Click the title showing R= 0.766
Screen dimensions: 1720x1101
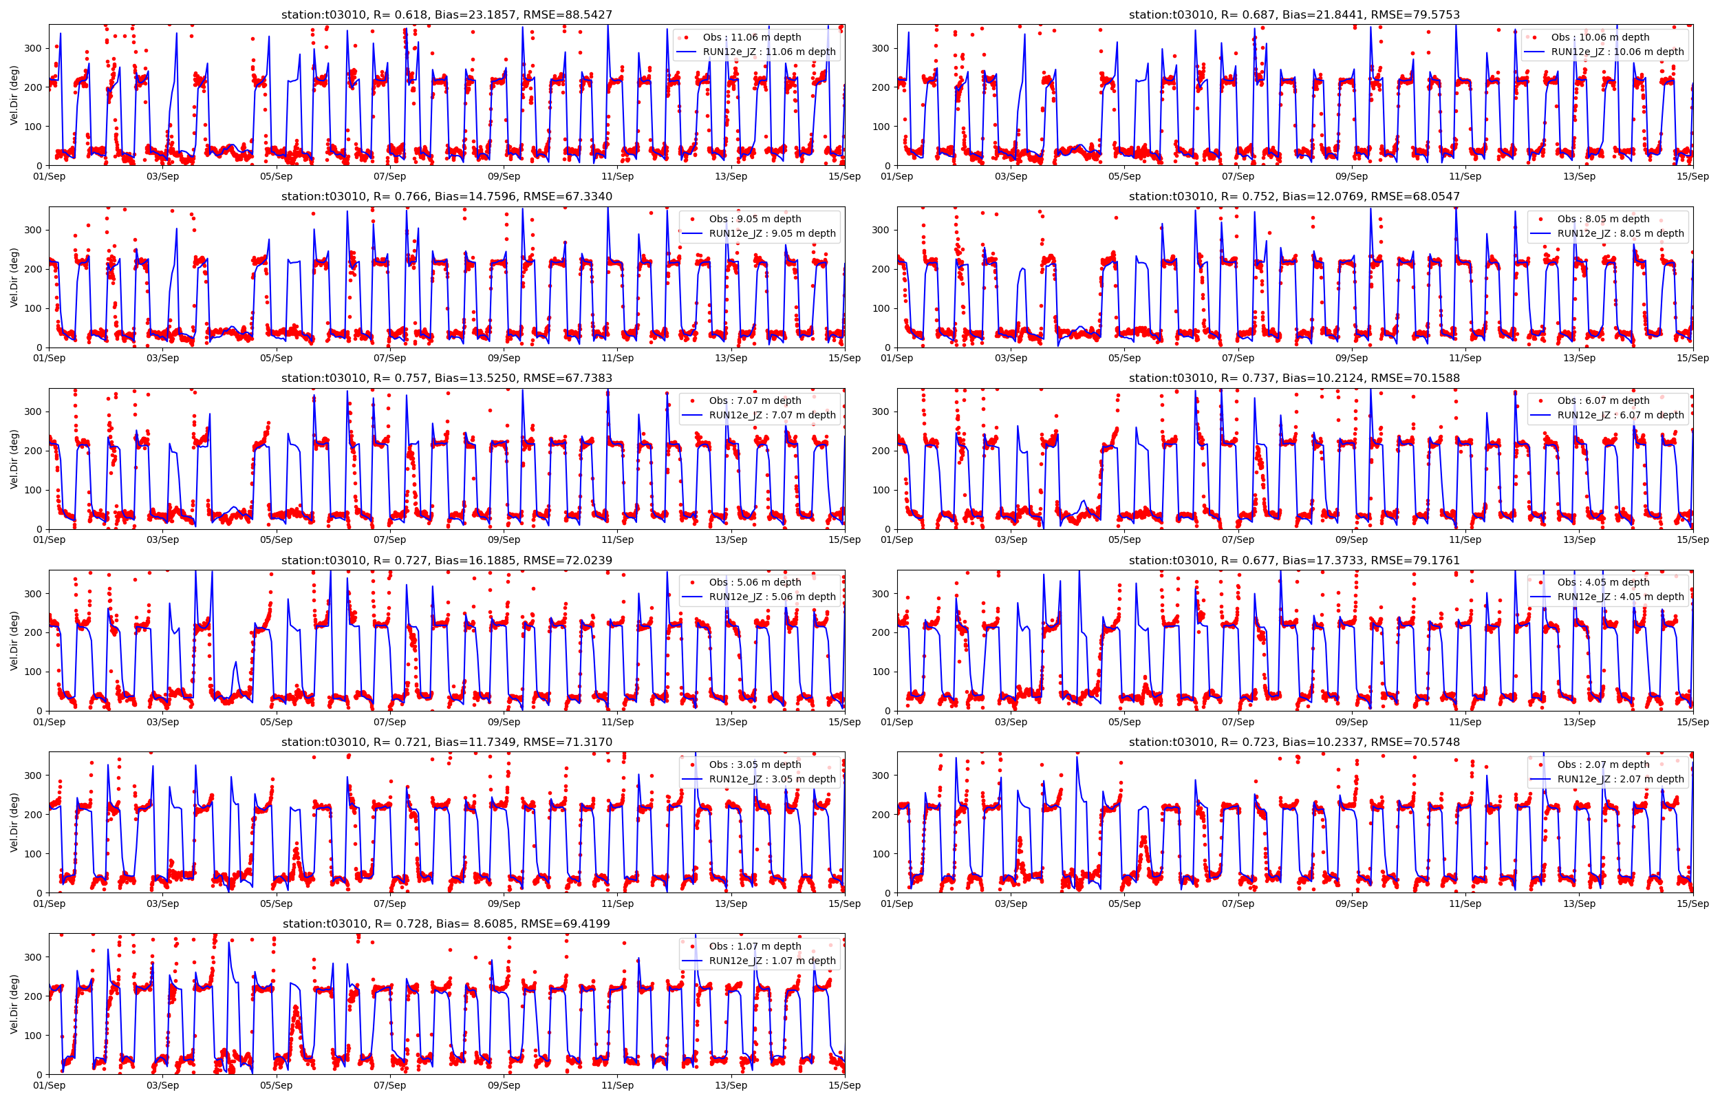447,196
